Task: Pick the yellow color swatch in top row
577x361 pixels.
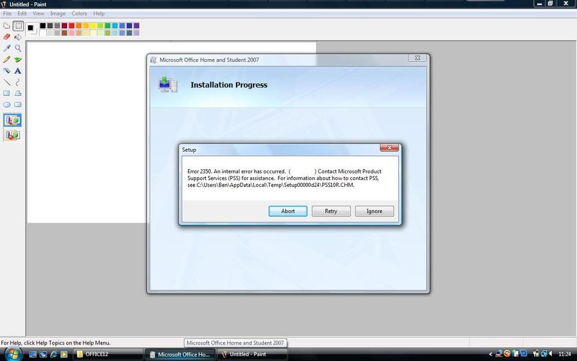Action: 93,25
